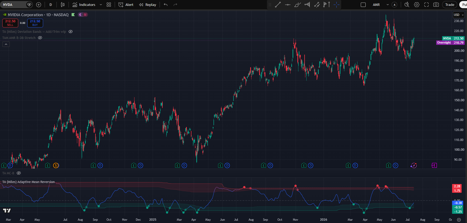467x223 pixels.
Task: Click the 212.50 SELL button
Action: pos(10,23)
